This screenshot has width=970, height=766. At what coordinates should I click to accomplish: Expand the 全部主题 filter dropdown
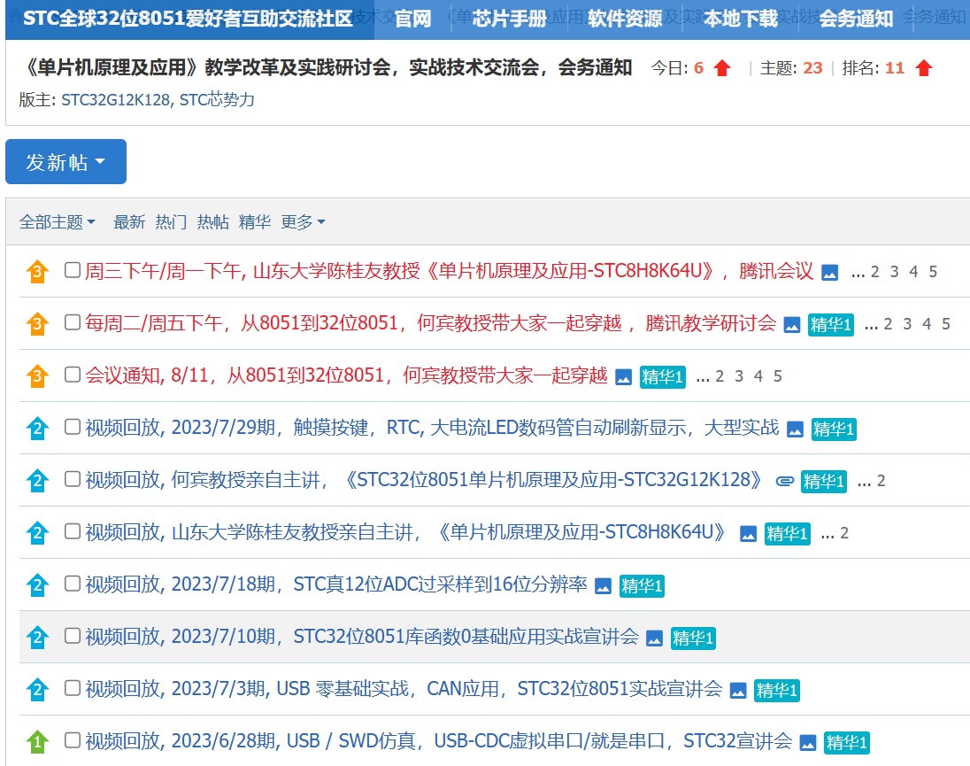click(x=57, y=221)
